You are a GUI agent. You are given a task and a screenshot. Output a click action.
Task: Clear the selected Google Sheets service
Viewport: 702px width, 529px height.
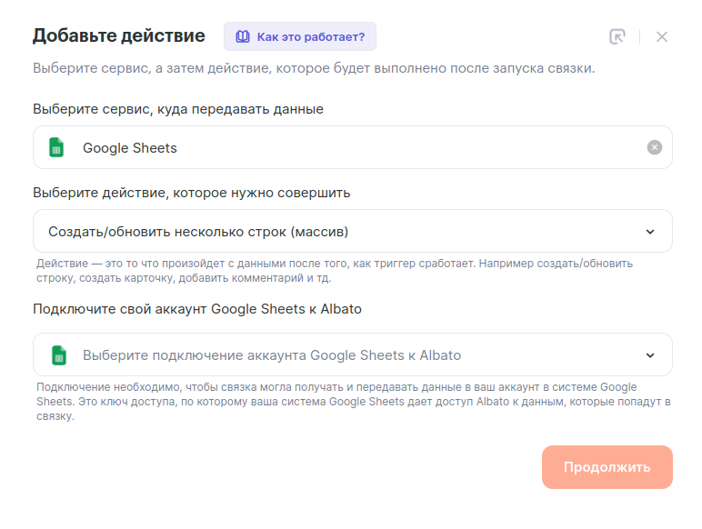pyautogui.click(x=655, y=147)
